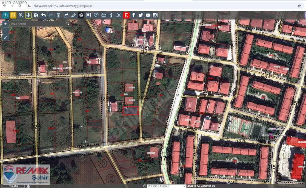
Task: Click the network nodes icon
Action: pos(119,15)
